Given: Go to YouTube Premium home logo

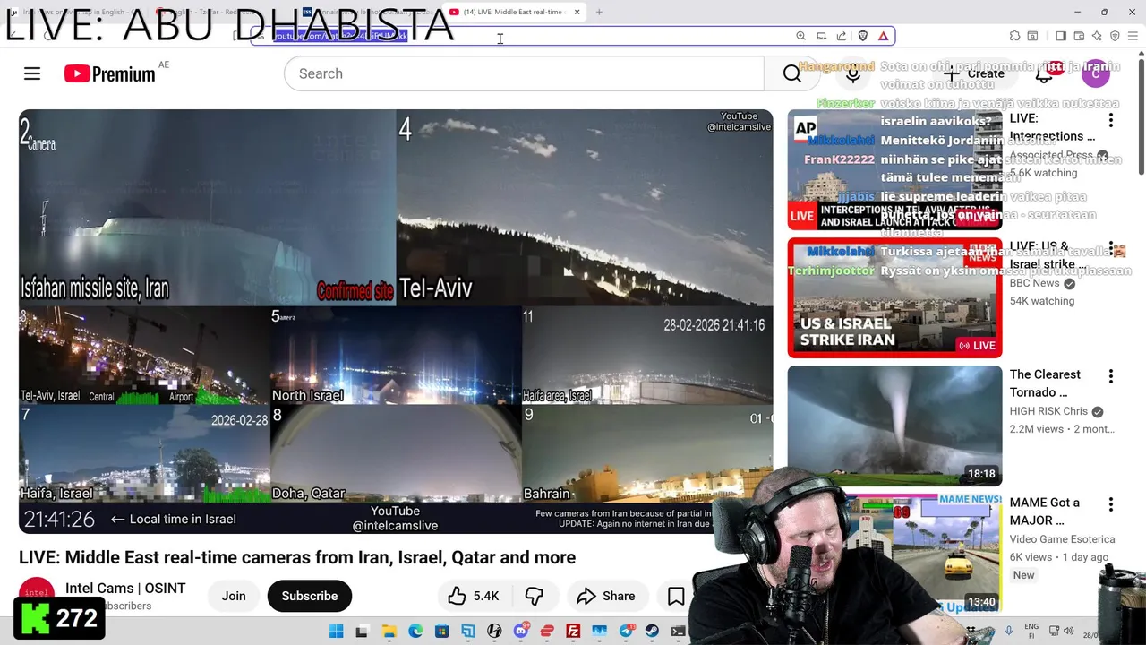Looking at the screenshot, I should coord(110,73).
